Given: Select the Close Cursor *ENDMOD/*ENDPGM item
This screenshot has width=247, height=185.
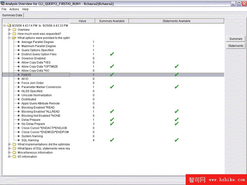Looking at the screenshot, I should pyautogui.click(x=45, y=132).
